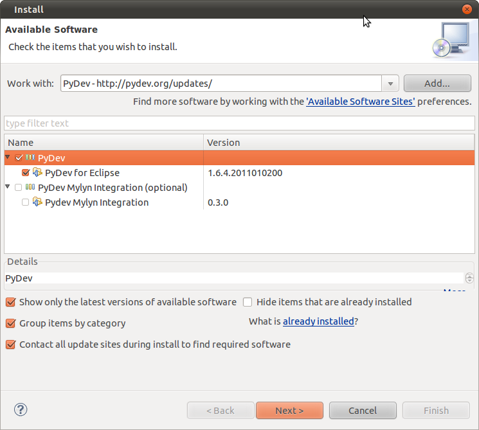Open the Work with sites dropdown arrow
479x430 pixels.
pyautogui.click(x=390, y=84)
